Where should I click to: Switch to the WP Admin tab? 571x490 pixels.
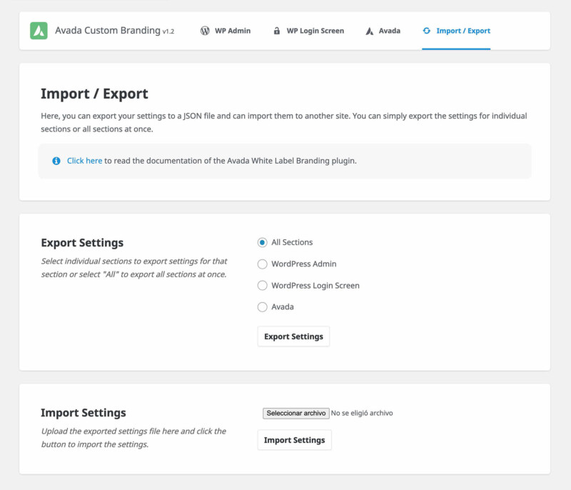coord(232,31)
